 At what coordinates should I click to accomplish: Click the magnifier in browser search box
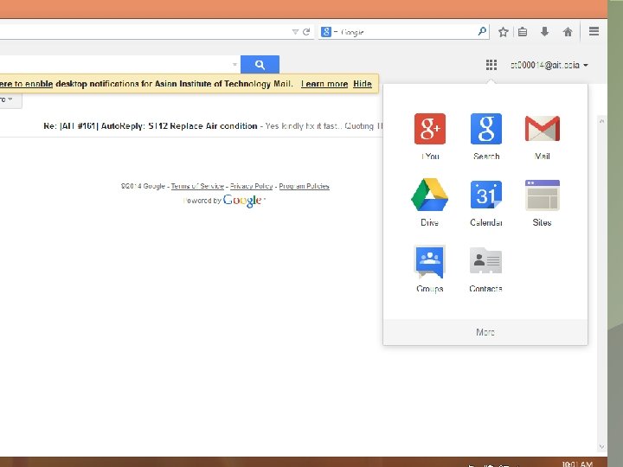(x=482, y=31)
